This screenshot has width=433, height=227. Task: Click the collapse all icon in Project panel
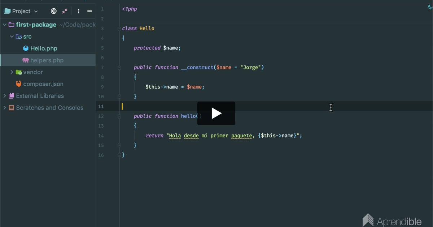pos(65,11)
